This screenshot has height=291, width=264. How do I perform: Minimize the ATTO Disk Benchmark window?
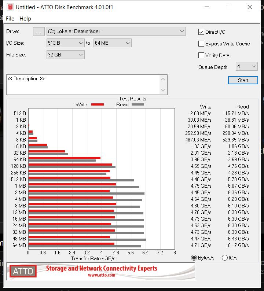point(207,7)
